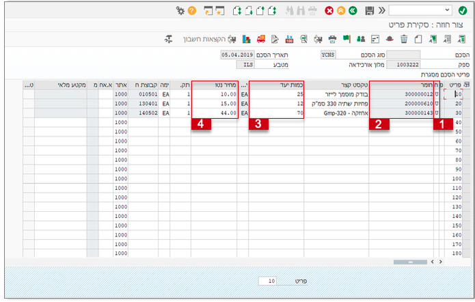The height and width of the screenshot is (302, 475).
Task: Click the ספק vendor field 1003222
Action: (x=403, y=64)
